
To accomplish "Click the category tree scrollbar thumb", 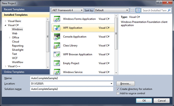I will point(48,37).
